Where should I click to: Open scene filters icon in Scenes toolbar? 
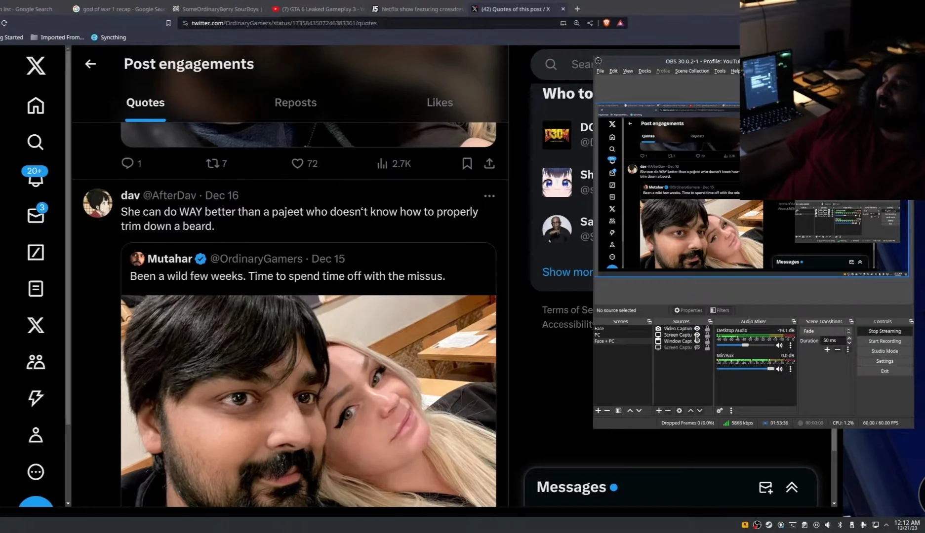click(618, 411)
